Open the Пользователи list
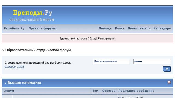 point(139,28)
